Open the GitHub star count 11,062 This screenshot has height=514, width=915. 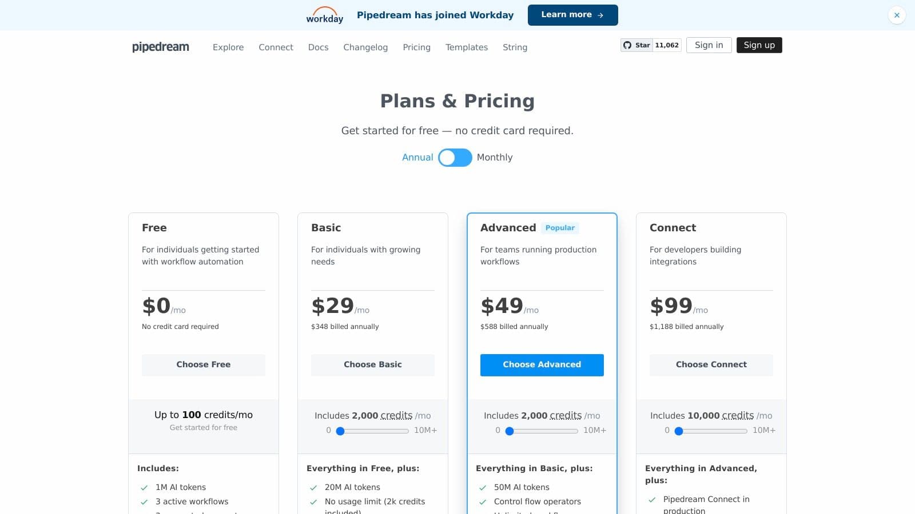667,45
